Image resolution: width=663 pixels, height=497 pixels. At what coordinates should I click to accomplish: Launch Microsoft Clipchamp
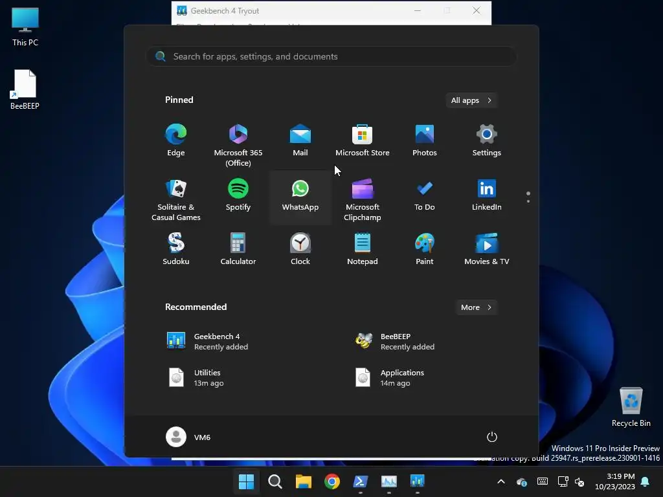point(363,199)
